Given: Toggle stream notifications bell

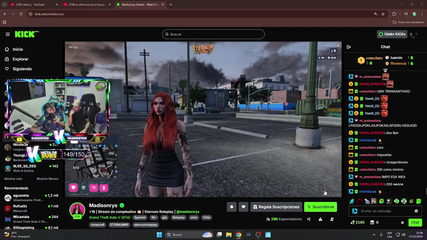Looking at the screenshot, I should (232, 207).
